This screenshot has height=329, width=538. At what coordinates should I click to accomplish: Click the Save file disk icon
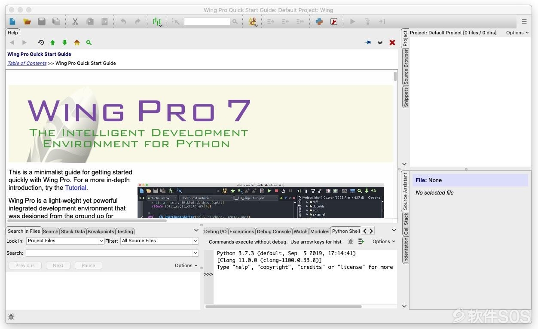pos(42,21)
